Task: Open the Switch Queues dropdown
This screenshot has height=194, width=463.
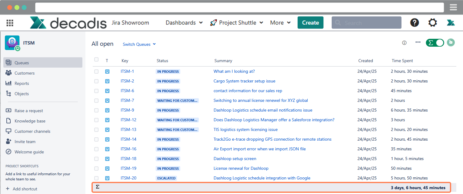Action: [139, 44]
